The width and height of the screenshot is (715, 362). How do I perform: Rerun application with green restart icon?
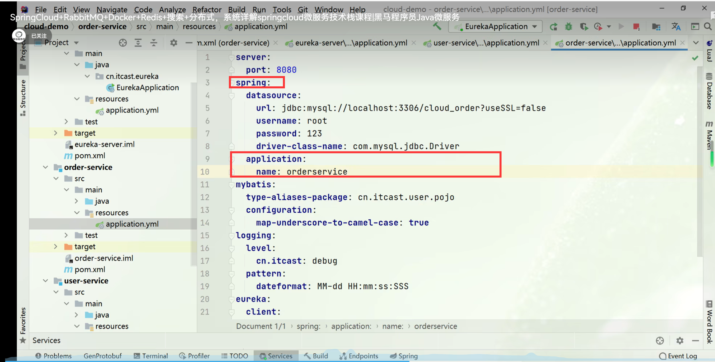tap(554, 27)
